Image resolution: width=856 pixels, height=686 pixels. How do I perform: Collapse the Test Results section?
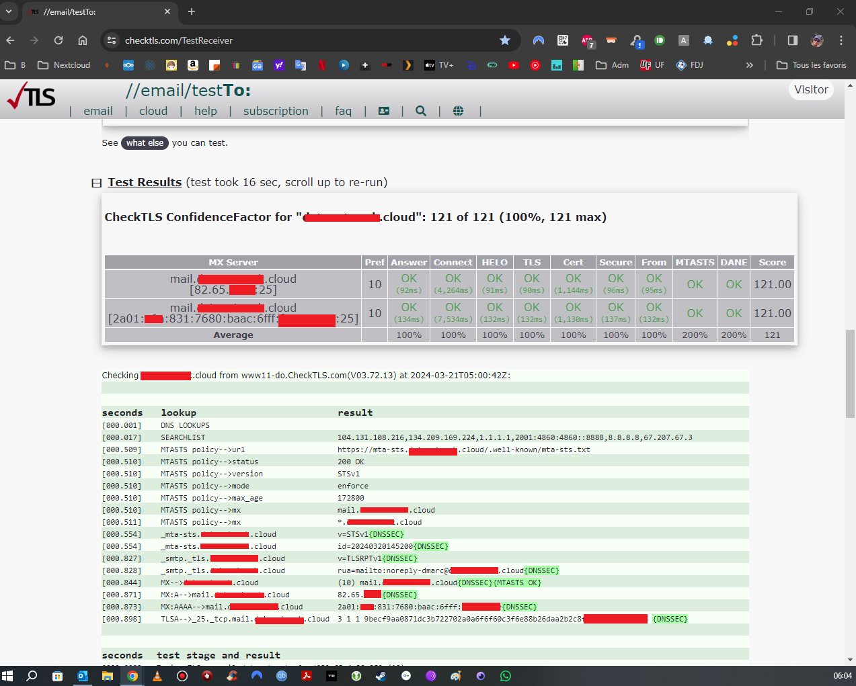(x=96, y=183)
